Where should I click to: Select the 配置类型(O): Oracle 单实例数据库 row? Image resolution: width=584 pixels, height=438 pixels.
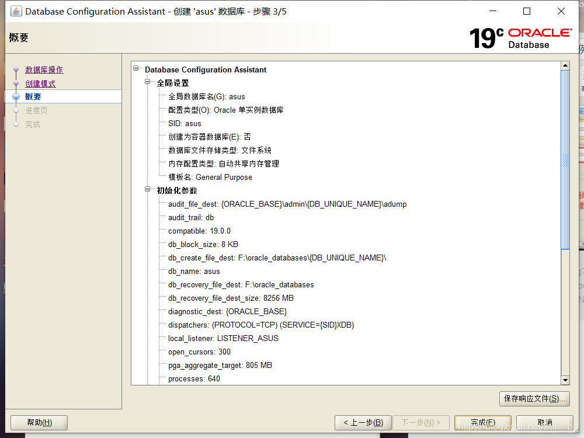click(x=225, y=110)
